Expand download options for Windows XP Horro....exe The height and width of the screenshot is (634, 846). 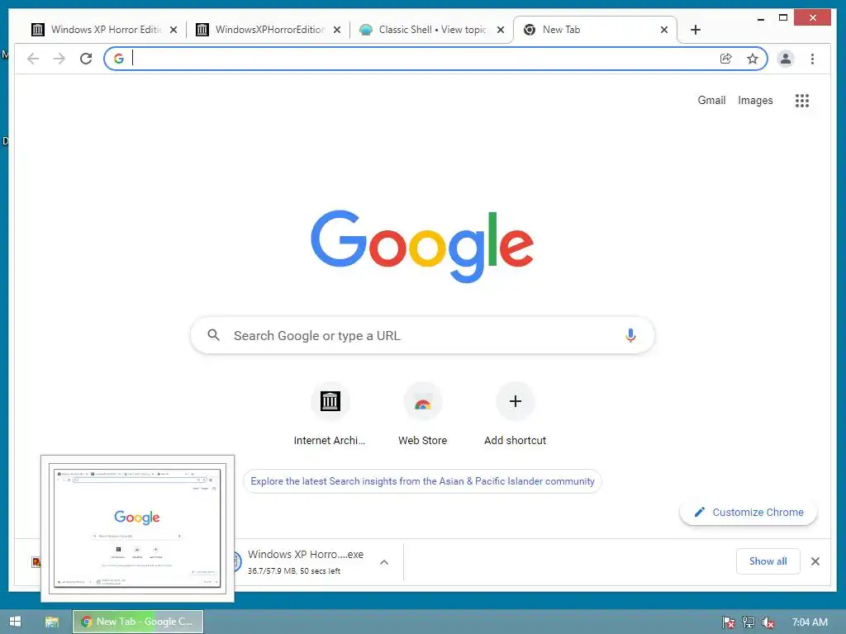[384, 561]
